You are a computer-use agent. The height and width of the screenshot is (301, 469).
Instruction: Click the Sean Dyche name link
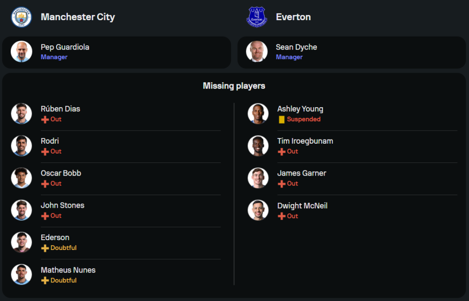(x=296, y=47)
